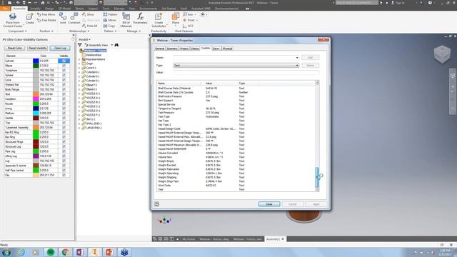
Task: Switch to the Status tab
Action: pos(195,49)
